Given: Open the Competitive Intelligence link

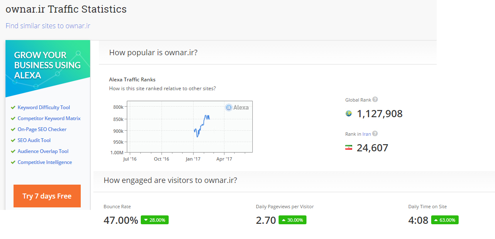Looking at the screenshot, I should point(45,162).
